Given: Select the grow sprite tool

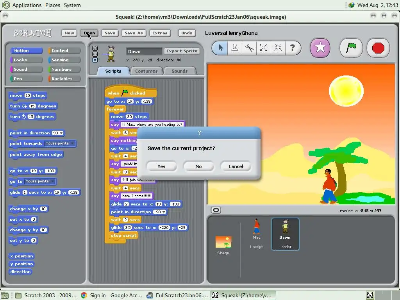Looking at the screenshot, I should click(x=264, y=48).
